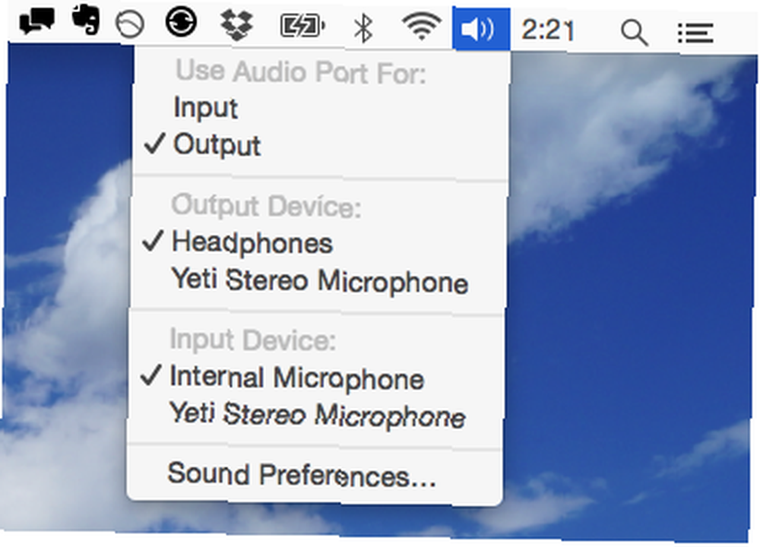
Task: Open the Messages chat bubbles menu bar icon
Action: [x=36, y=21]
